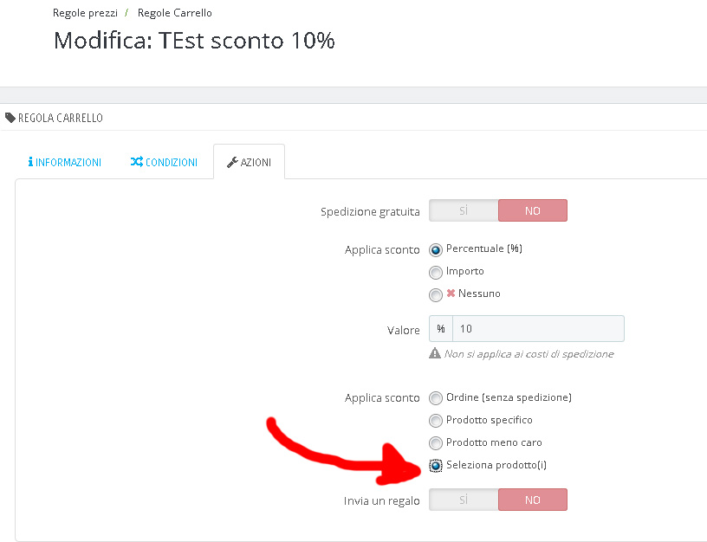Select the Azioni tab
The width and height of the screenshot is (707, 542).
(249, 162)
